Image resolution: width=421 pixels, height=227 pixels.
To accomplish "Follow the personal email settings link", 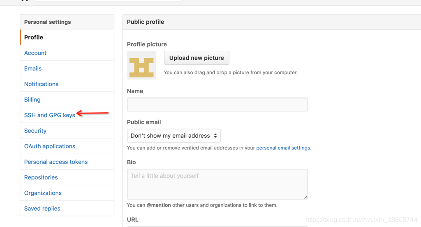I will coord(283,148).
